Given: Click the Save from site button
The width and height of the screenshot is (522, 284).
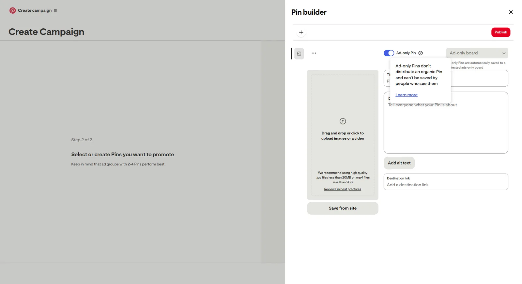Looking at the screenshot, I should click(343, 208).
